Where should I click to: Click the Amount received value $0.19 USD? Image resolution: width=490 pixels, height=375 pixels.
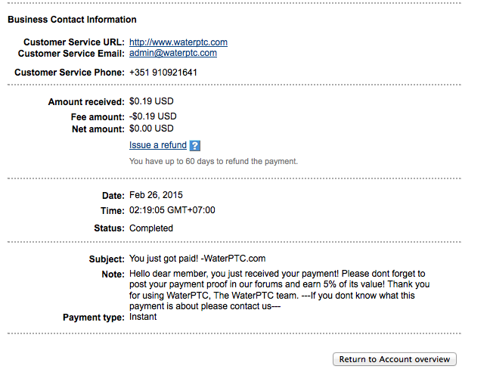click(151, 102)
